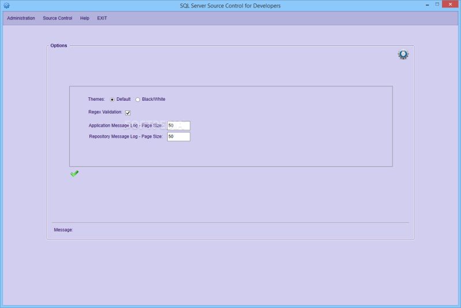461x308 pixels.
Task: Open the Source Control menu
Action: 58,18
